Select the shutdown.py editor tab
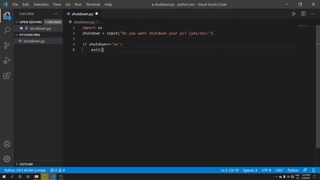The height and width of the screenshot is (180, 320). coord(82,14)
